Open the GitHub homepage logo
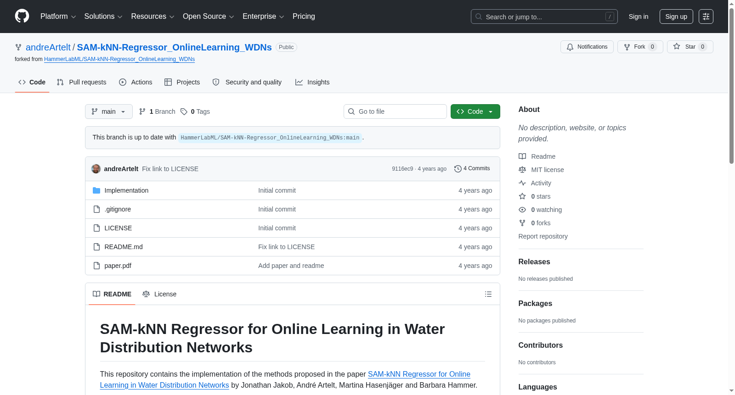This screenshot has width=735, height=395. point(22,17)
